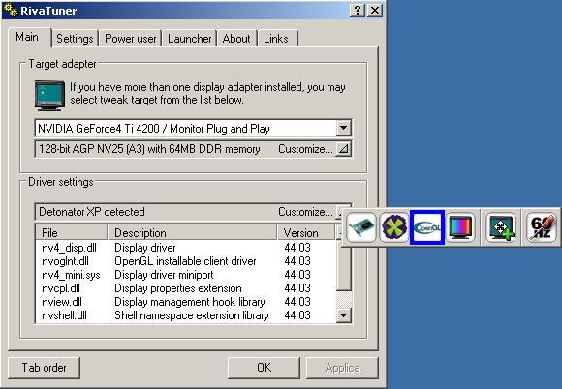Viewport: 562px width, 389px height.
Task: Expand the display adapter dropdown list
Action: pos(343,128)
